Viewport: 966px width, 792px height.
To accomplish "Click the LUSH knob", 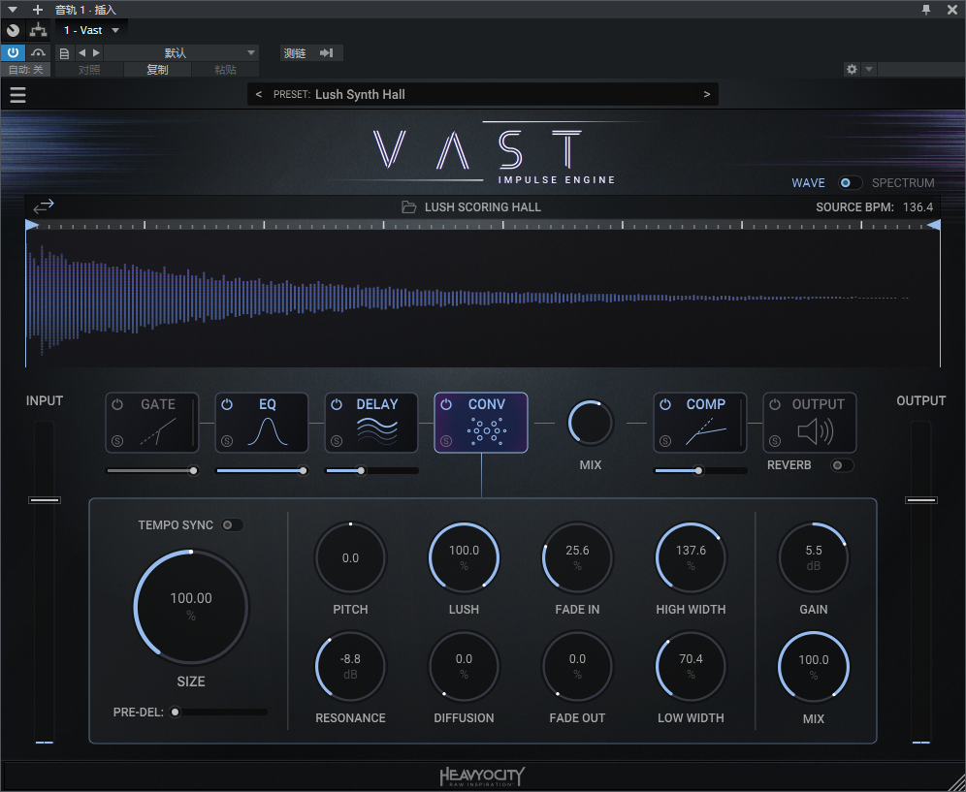I will point(464,558).
